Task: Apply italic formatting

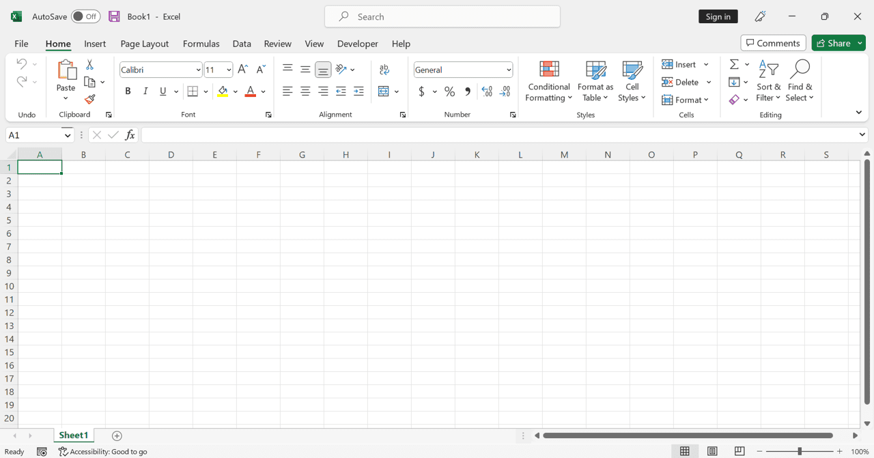Action: [145, 91]
